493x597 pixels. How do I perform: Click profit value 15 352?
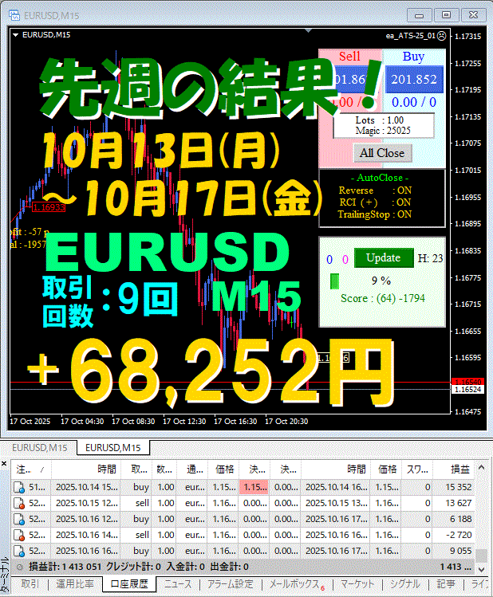pyautogui.click(x=459, y=487)
